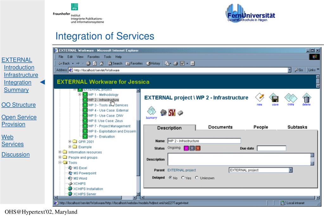Click the Search toolbar button
The width and height of the screenshot is (324, 224).
pyautogui.click(x=115, y=63)
